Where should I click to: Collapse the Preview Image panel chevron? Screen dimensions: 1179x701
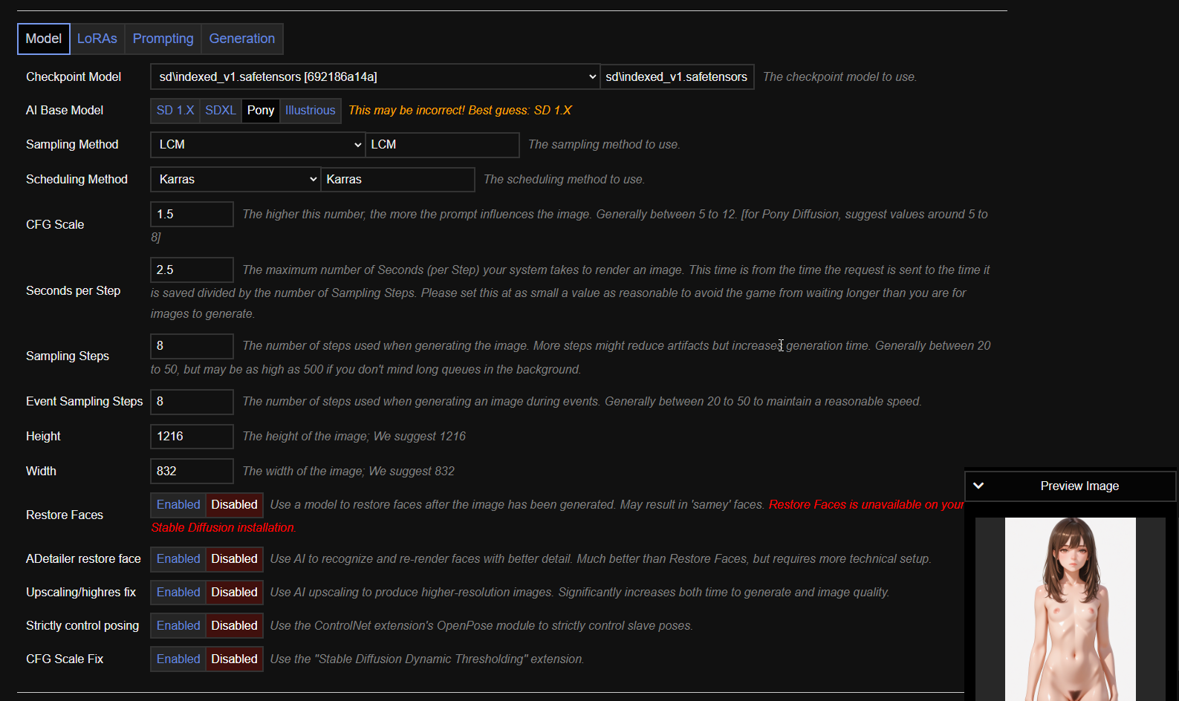tap(978, 486)
